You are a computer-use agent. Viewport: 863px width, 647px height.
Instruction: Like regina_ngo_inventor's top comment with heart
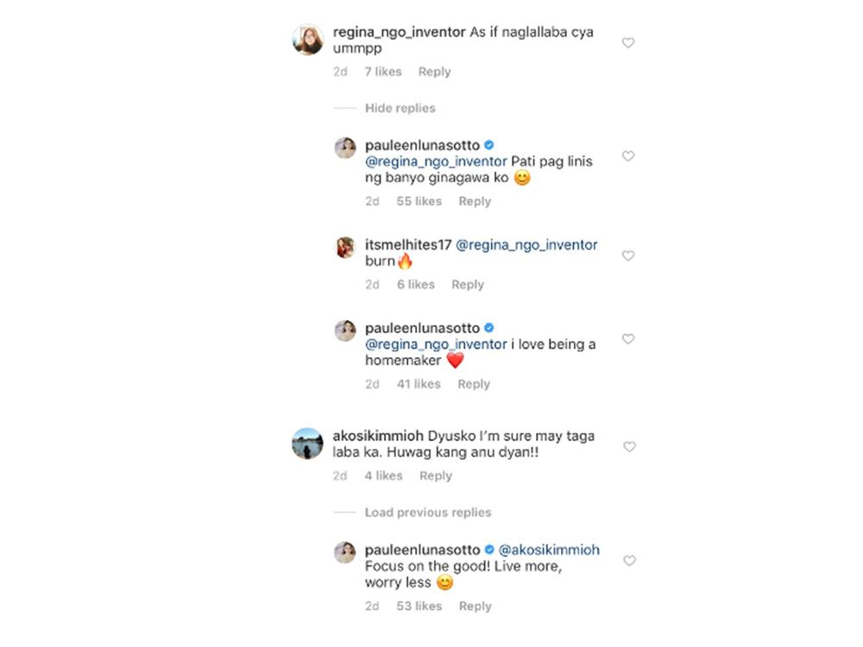[x=628, y=43]
